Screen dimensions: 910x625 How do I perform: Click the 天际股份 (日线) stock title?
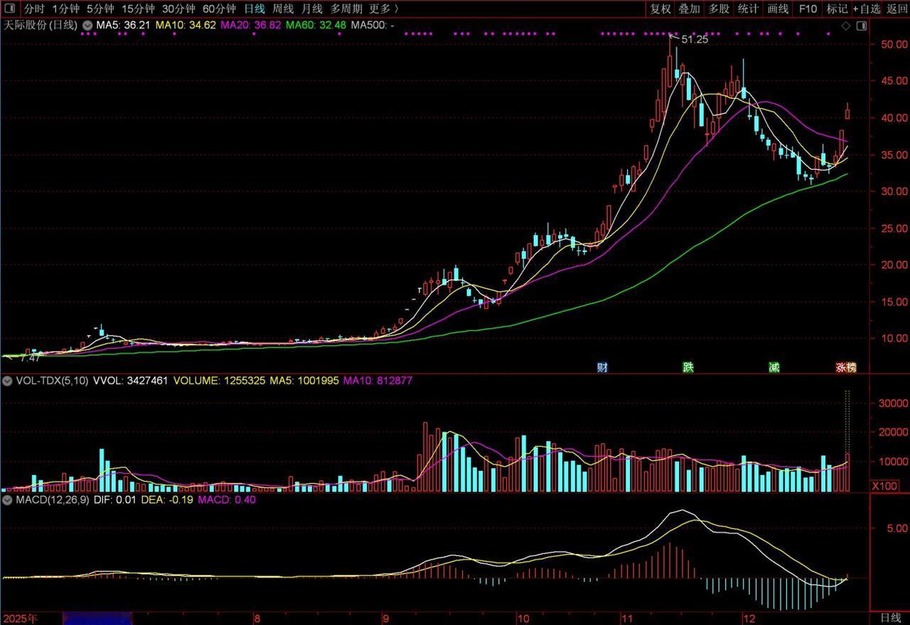click(41, 26)
